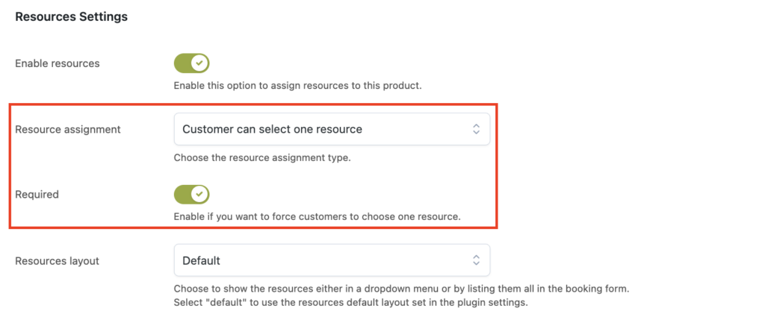Click "Choose the resource assignment type" hint
The image size is (765, 323).
[262, 158]
